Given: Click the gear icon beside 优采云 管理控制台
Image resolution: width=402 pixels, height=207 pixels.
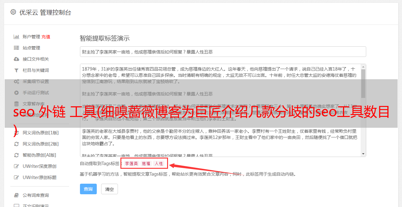Looking at the screenshot, I should pos(13,12).
